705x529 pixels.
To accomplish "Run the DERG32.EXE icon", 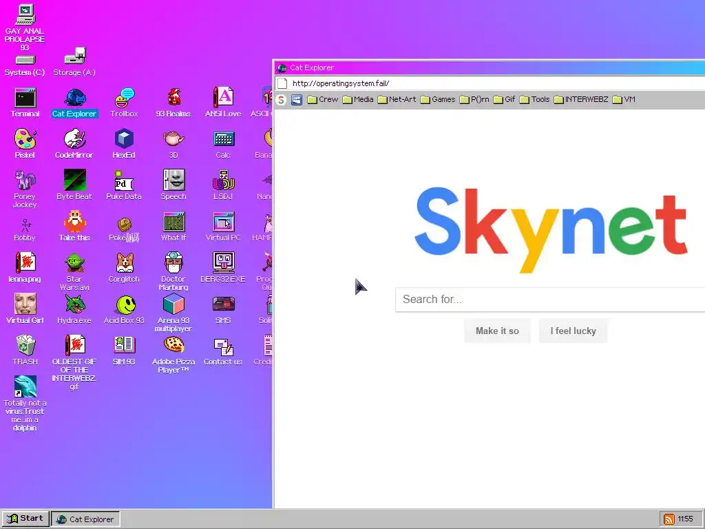I will coord(223,268).
